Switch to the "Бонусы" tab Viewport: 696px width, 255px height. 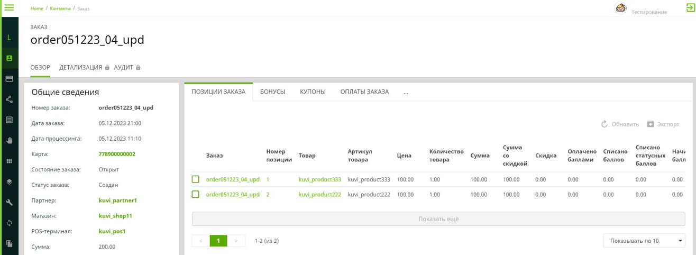tap(272, 92)
